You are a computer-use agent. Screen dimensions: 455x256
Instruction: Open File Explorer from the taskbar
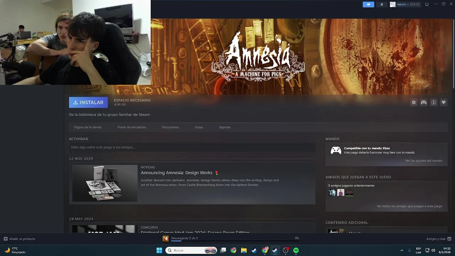click(x=244, y=250)
